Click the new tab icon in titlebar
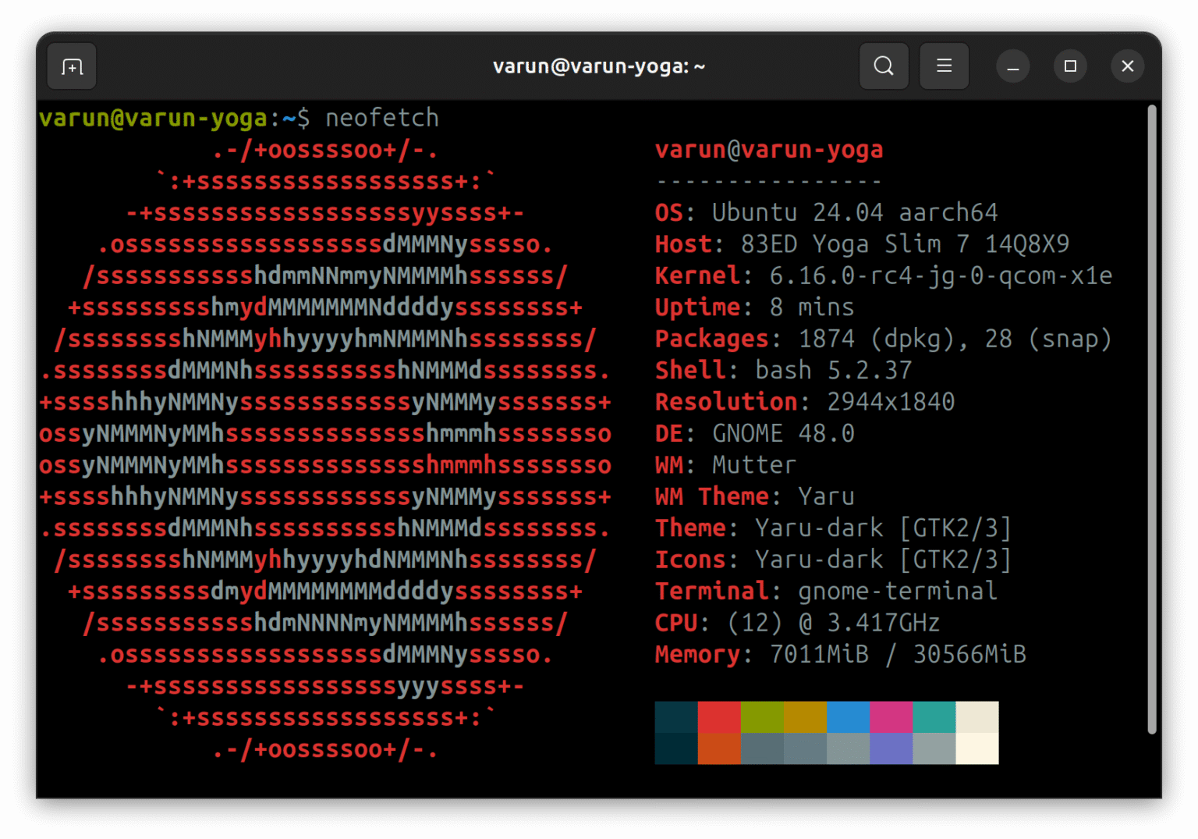The width and height of the screenshot is (1198, 839). (x=71, y=66)
